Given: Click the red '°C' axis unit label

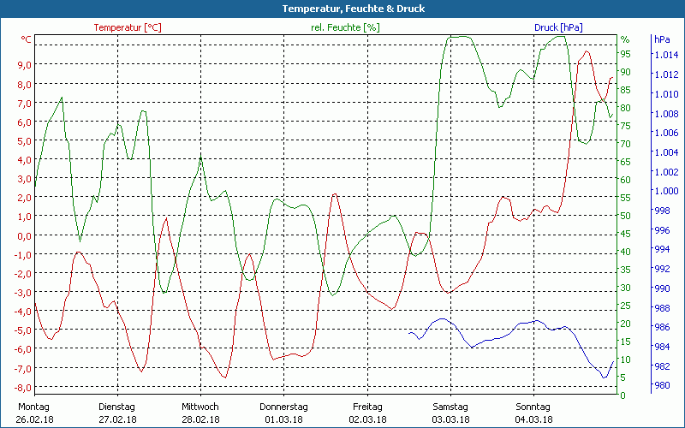Looking at the screenshot, I should (27, 40).
